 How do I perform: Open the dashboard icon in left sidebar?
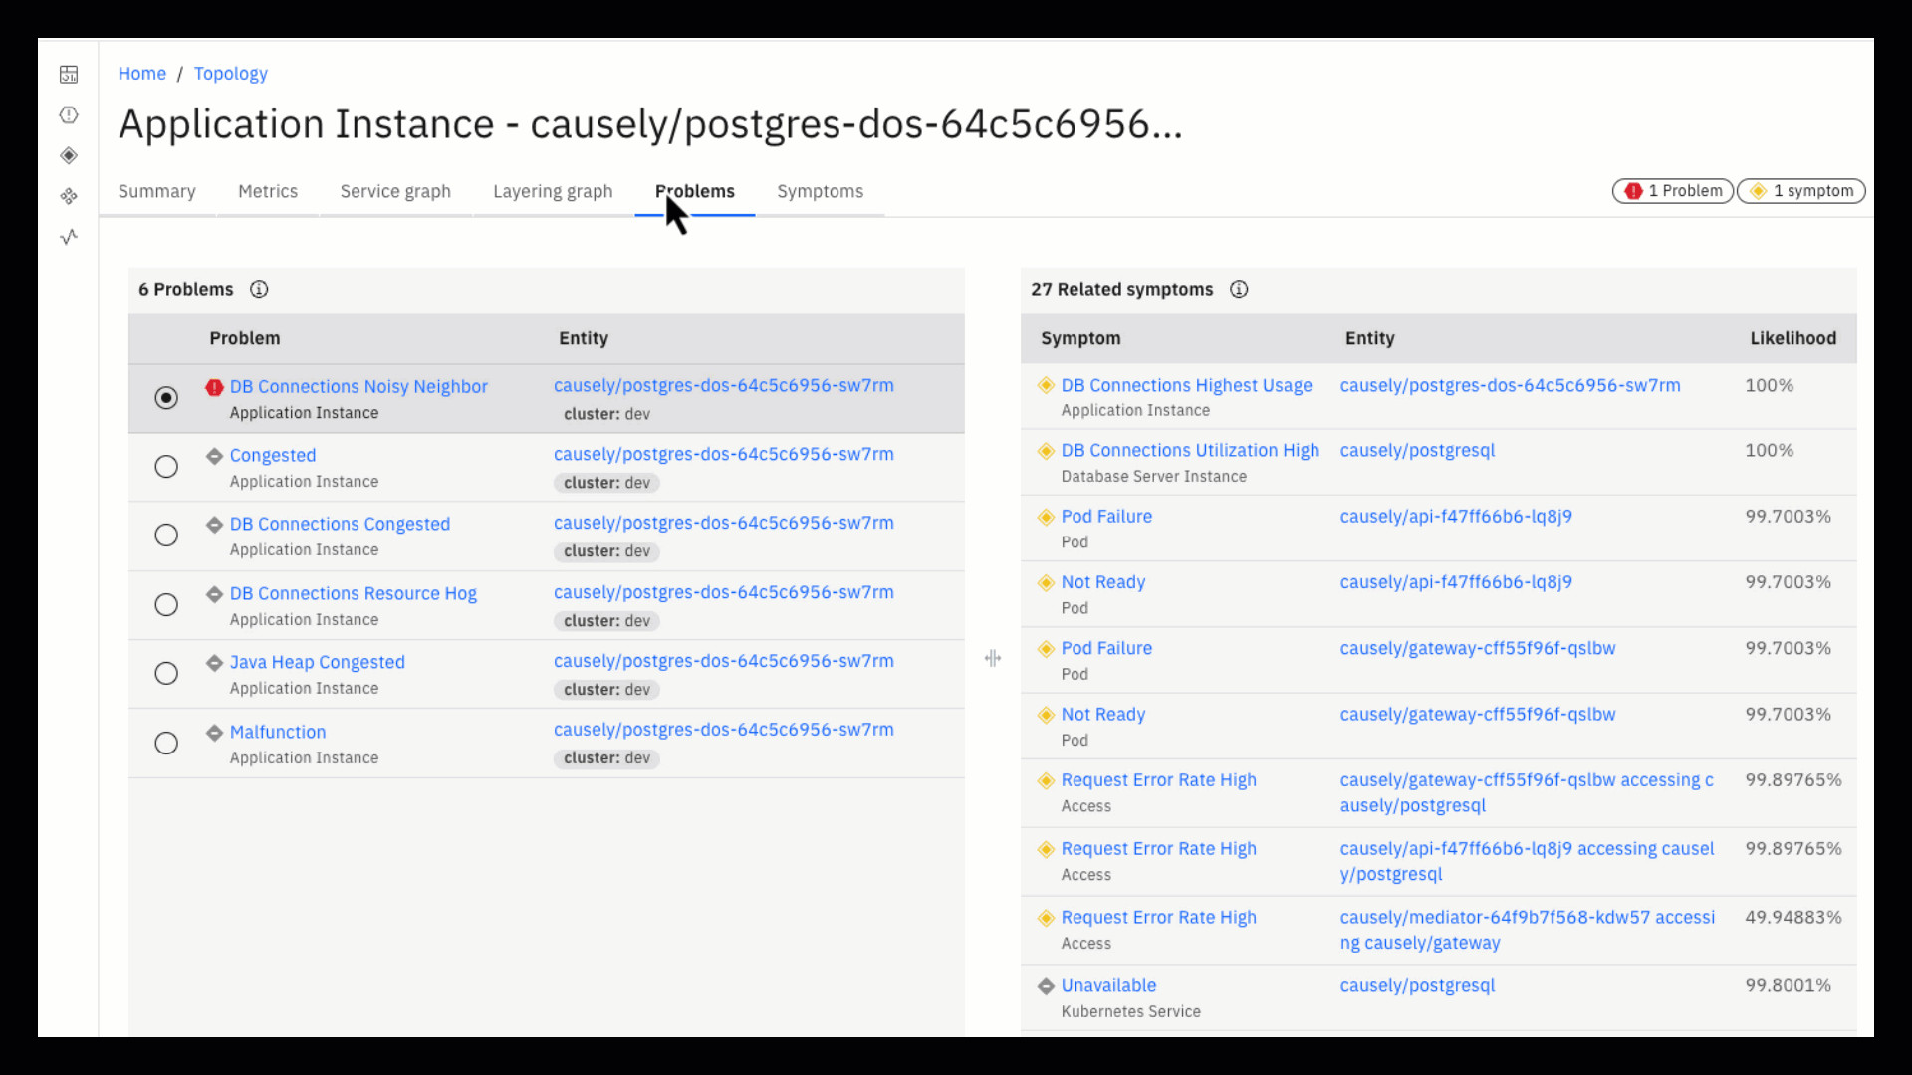(69, 75)
